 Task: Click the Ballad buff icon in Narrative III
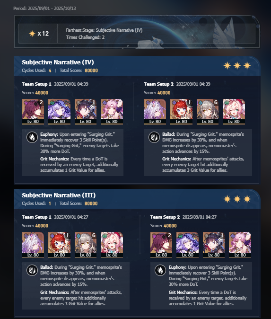click(x=32, y=270)
